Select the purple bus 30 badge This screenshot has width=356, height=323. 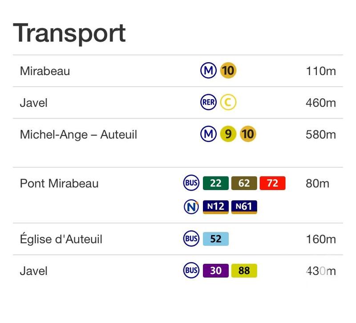coord(216,271)
